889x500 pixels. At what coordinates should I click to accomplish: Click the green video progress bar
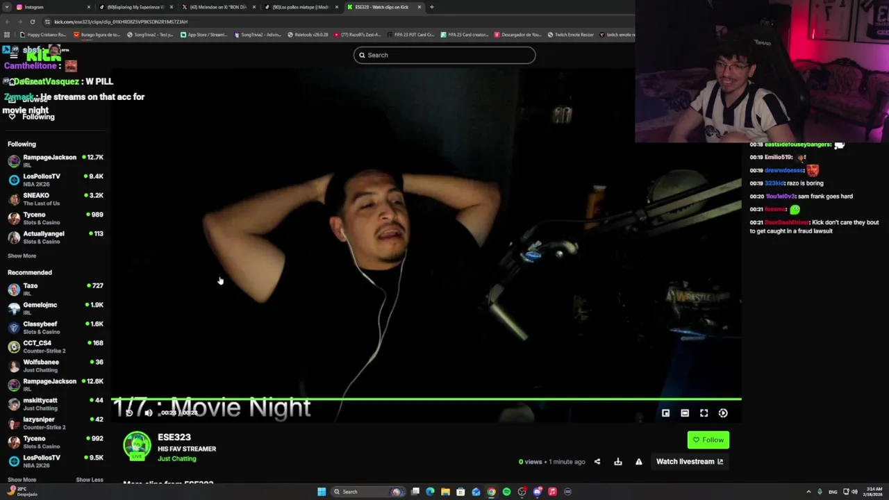(x=426, y=399)
